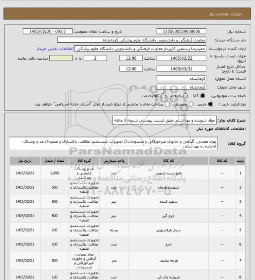
Task: Click the جزئیات اطلاعات نیاز page header
Action: click(226, 14)
